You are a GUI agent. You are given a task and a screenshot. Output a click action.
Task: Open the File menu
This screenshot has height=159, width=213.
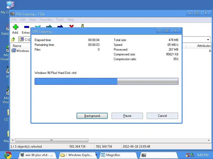point(14,20)
